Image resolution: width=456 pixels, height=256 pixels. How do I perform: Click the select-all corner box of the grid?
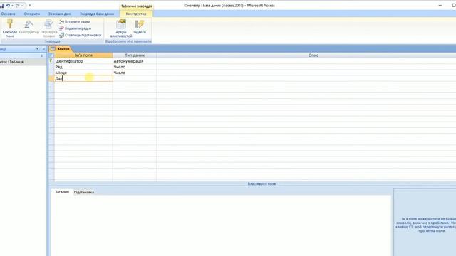[51, 55]
